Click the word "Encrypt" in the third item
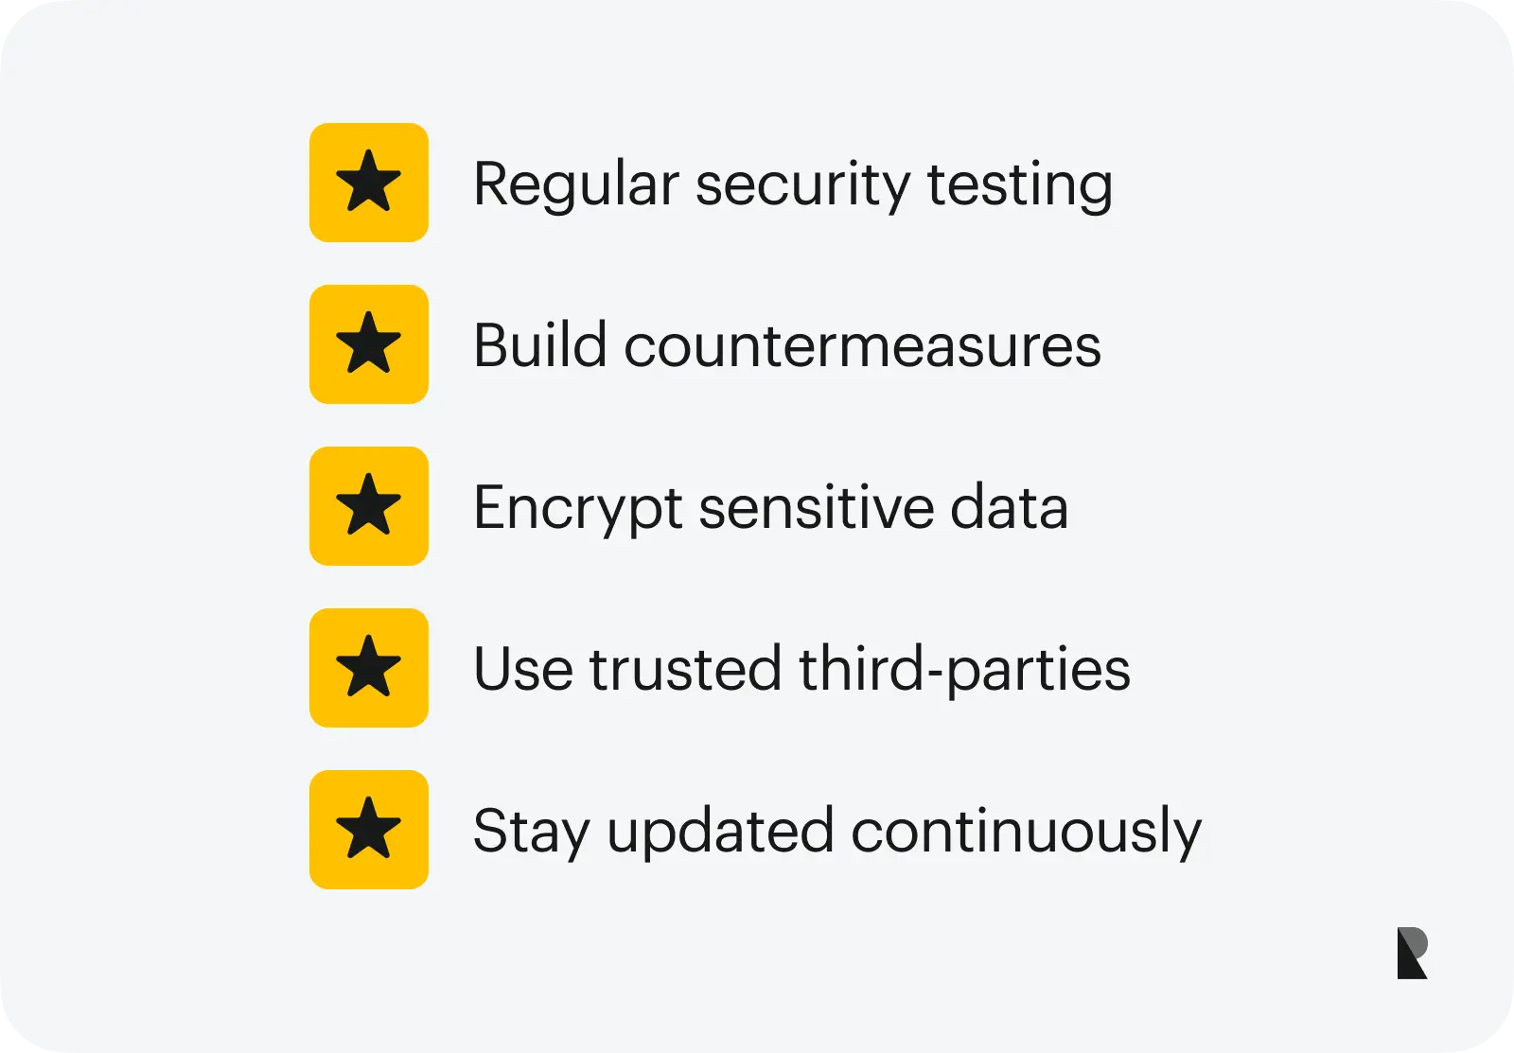Image resolution: width=1514 pixels, height=1053 pixels. (x=577, y=509)
